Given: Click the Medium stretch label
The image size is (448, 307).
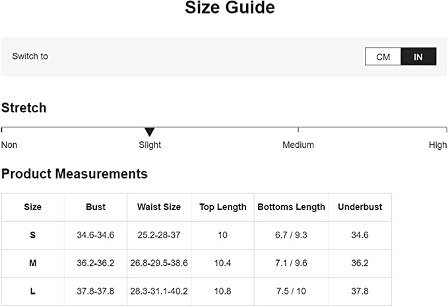Looking at the screenshot, I should [298, 145].
